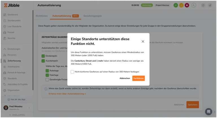
Task: Close the geofence warning dialog with X
Action: tap(143, 41)
